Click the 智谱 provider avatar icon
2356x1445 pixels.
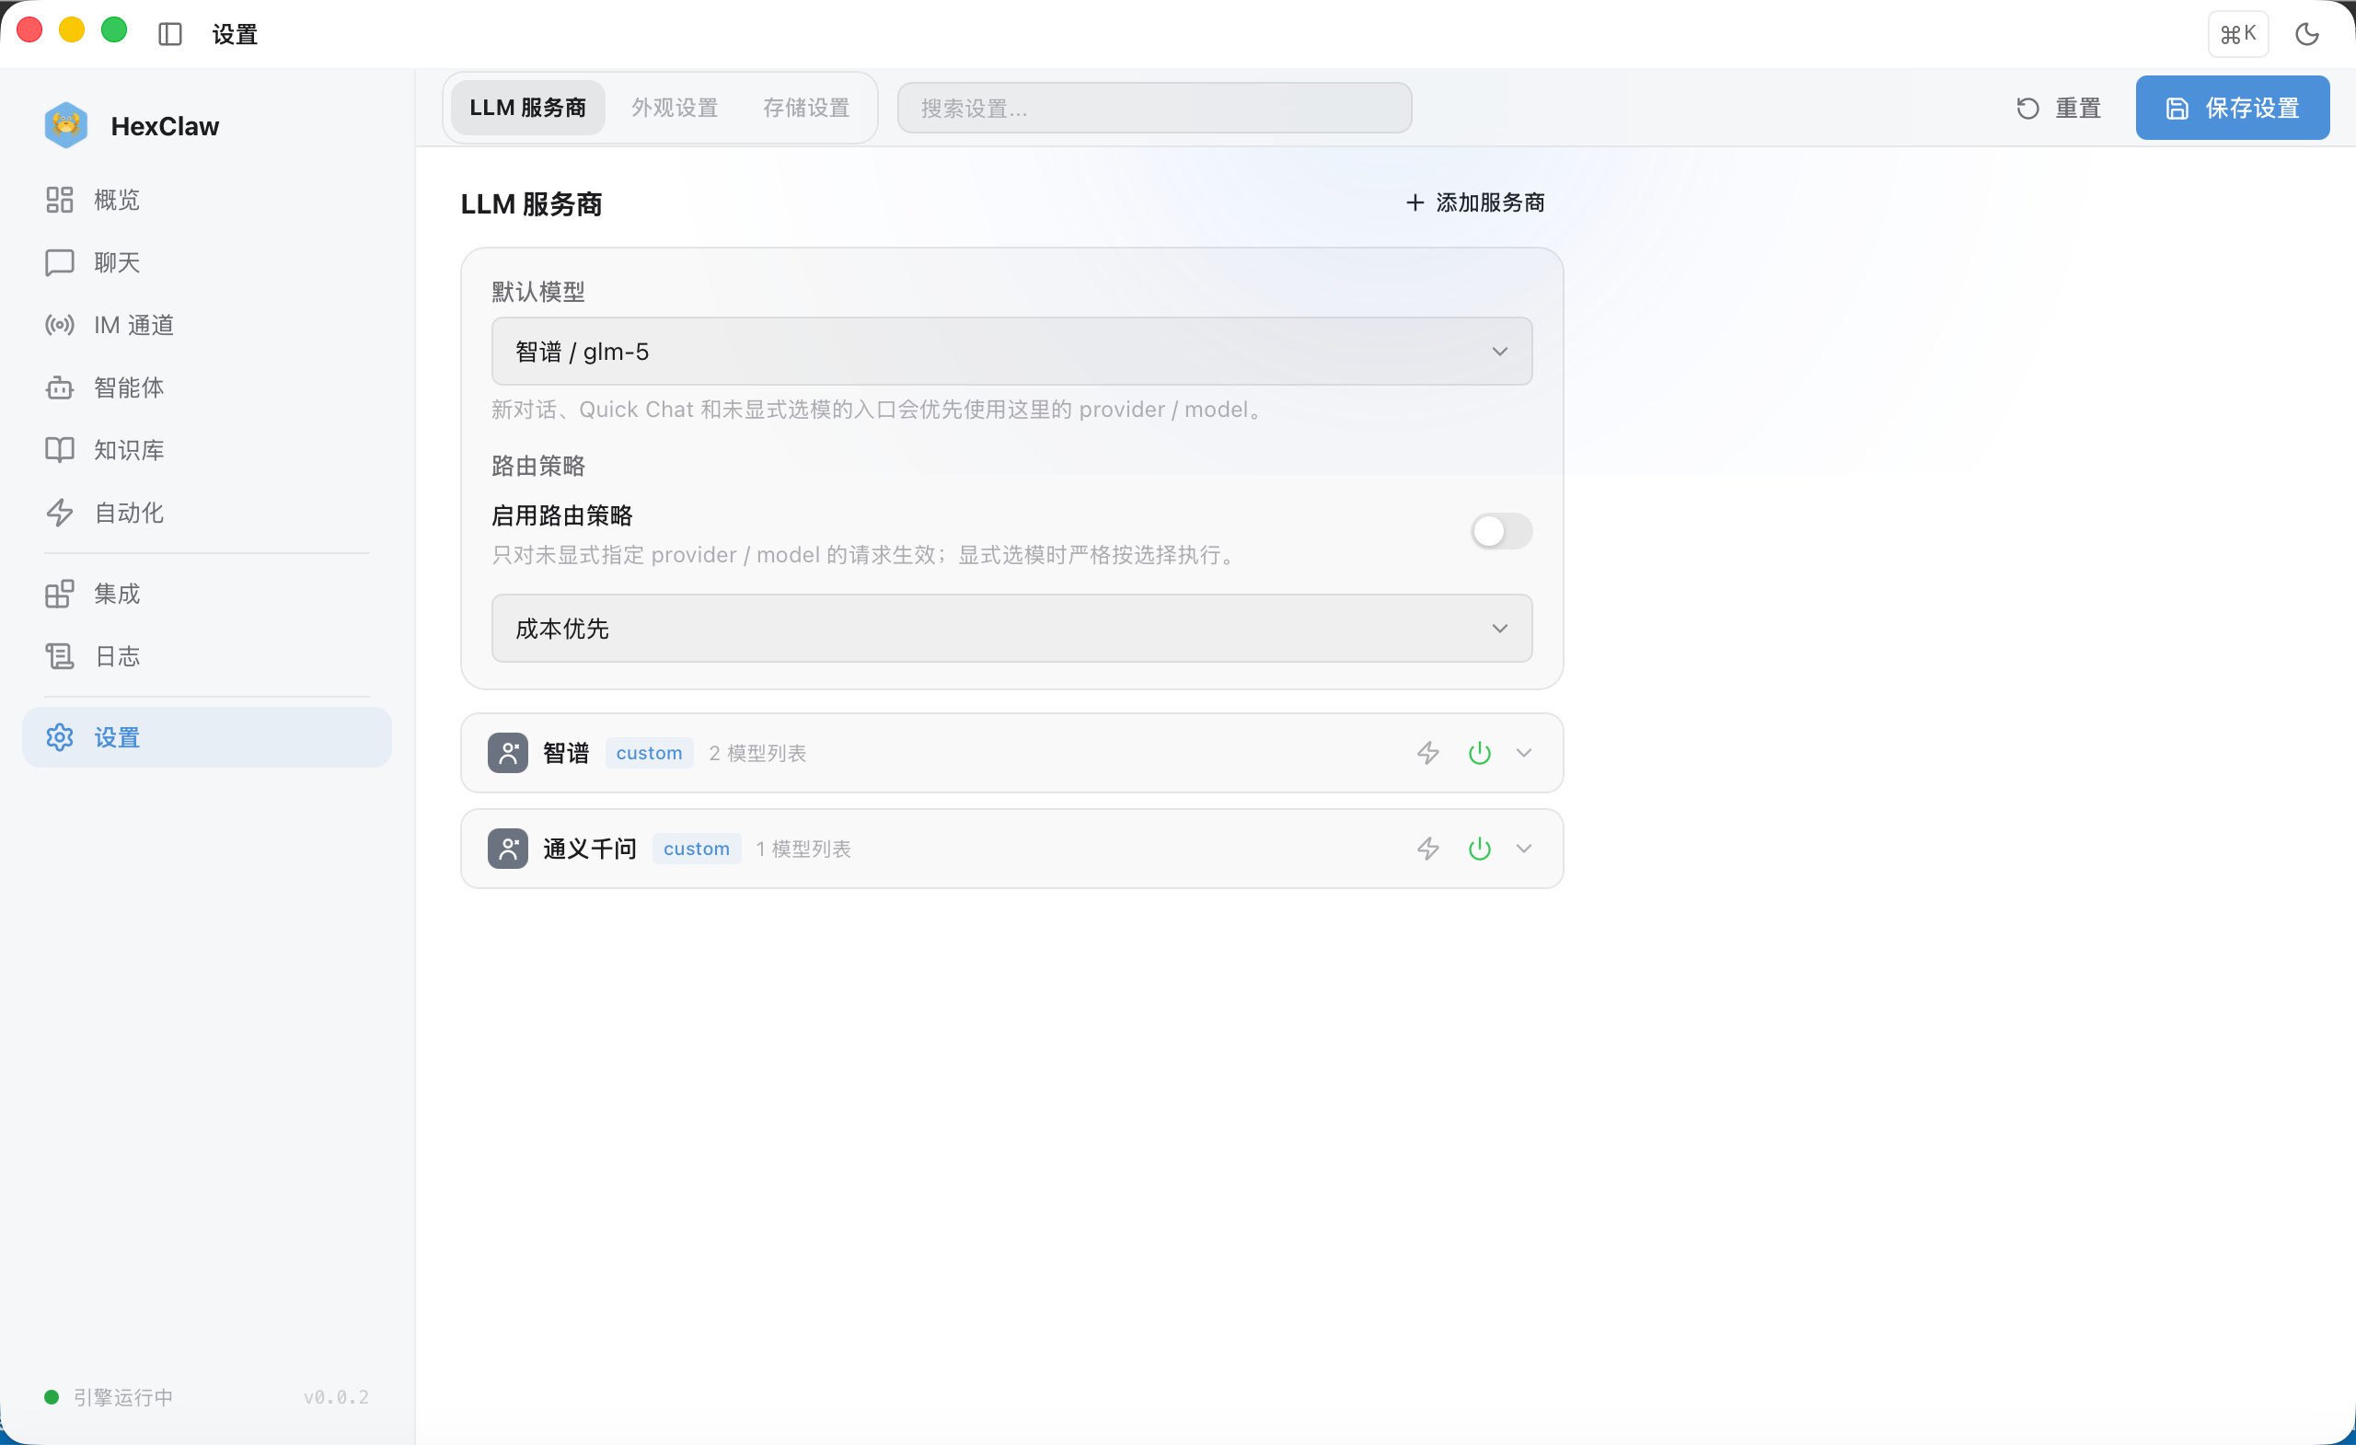tap(508, 753)
